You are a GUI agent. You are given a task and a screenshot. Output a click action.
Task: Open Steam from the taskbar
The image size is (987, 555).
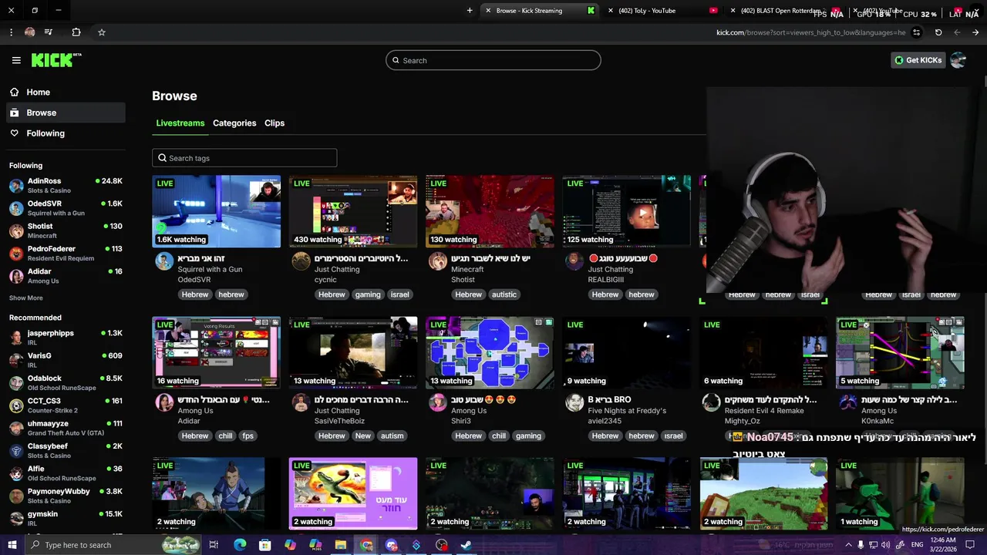point(467,545)
